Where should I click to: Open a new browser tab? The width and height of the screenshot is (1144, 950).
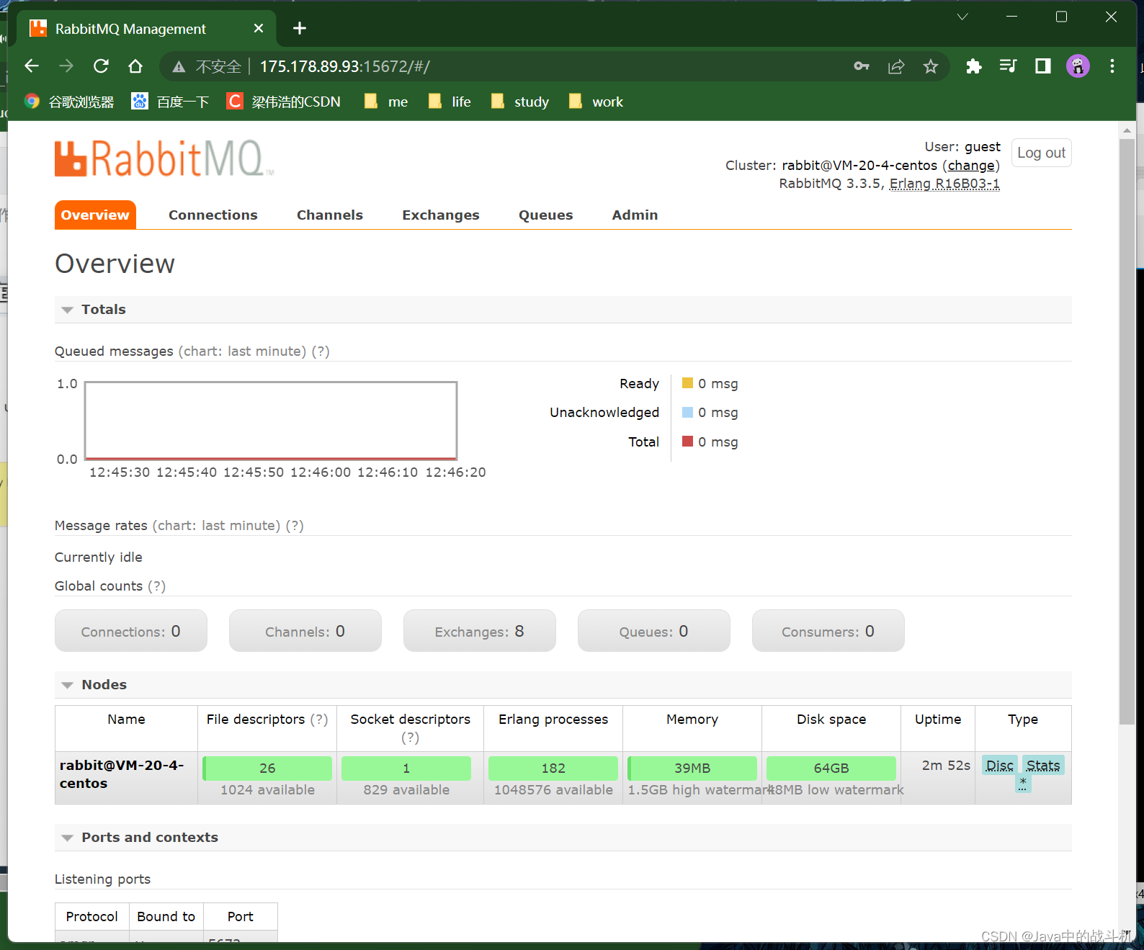[300, 28]
